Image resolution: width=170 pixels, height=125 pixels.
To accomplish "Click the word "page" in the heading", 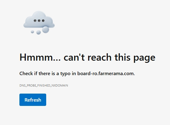I will point(144,58).
